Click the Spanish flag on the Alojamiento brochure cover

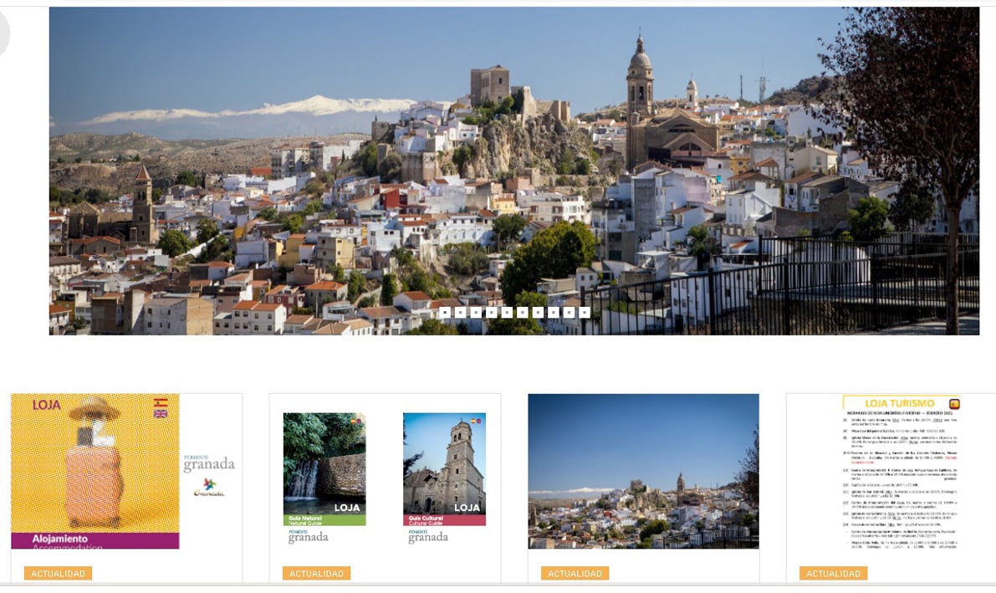pos(160,402)
